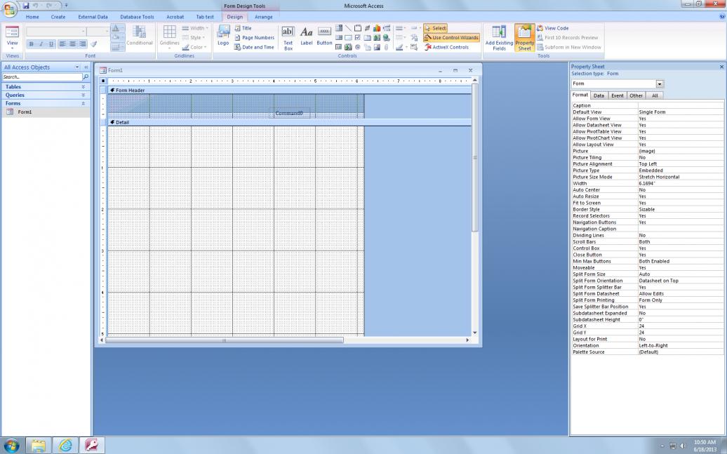This screenshot has width=727, height=454.
Task: Open the External Data ribbon tab
Action: coord(93,17)
